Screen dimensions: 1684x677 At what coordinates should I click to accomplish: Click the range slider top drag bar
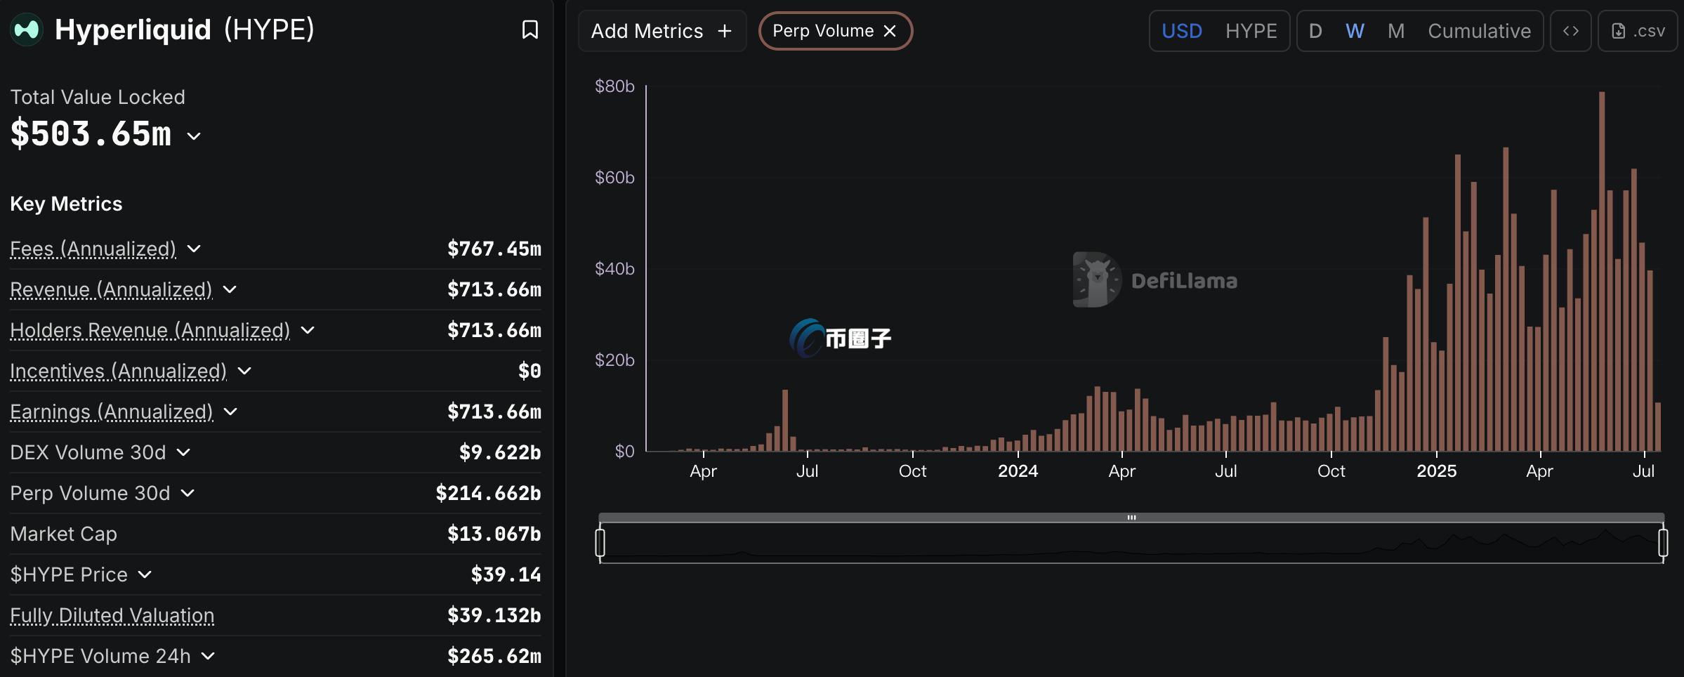point(1131,518)
